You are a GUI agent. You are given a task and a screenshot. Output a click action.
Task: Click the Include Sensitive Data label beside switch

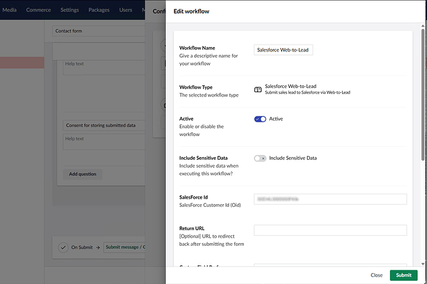tap(293, 158)
